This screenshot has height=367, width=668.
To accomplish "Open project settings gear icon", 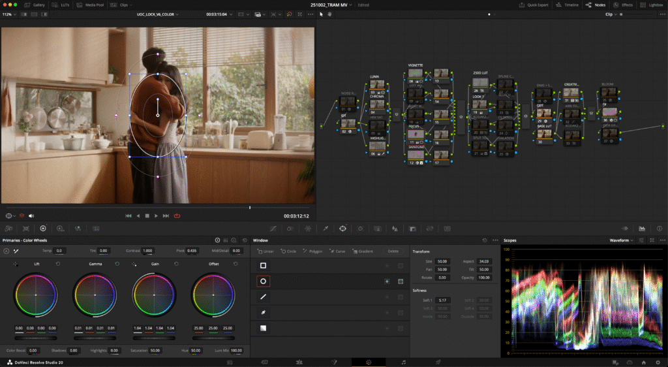I will pyautogui.click(x=657, y=362).
